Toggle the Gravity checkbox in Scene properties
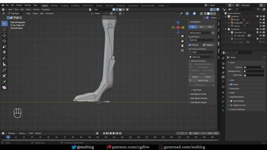 point(231,84)
